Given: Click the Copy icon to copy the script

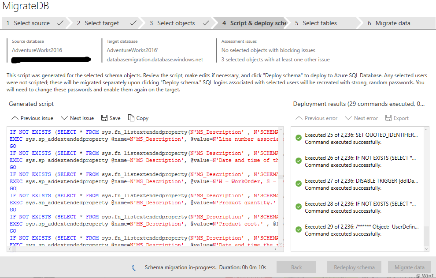Looking at the screenshot, I should point(130,118).
